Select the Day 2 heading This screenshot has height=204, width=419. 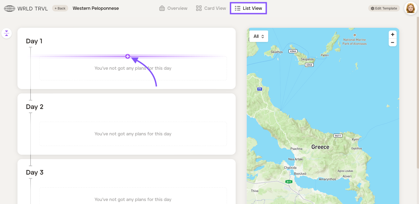(35, 107)
